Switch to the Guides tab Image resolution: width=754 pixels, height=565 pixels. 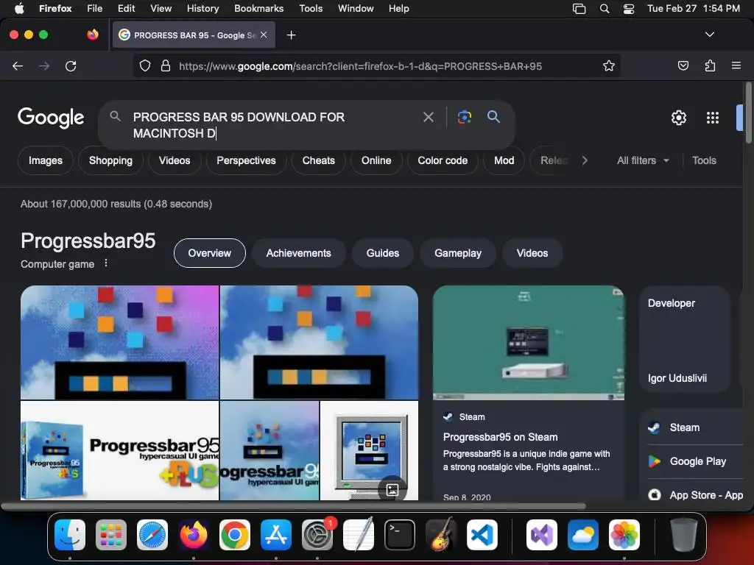click(383, 253)
